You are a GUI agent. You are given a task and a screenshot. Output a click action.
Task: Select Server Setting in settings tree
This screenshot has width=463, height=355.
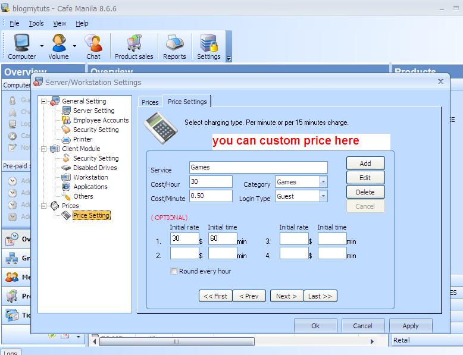94,111
